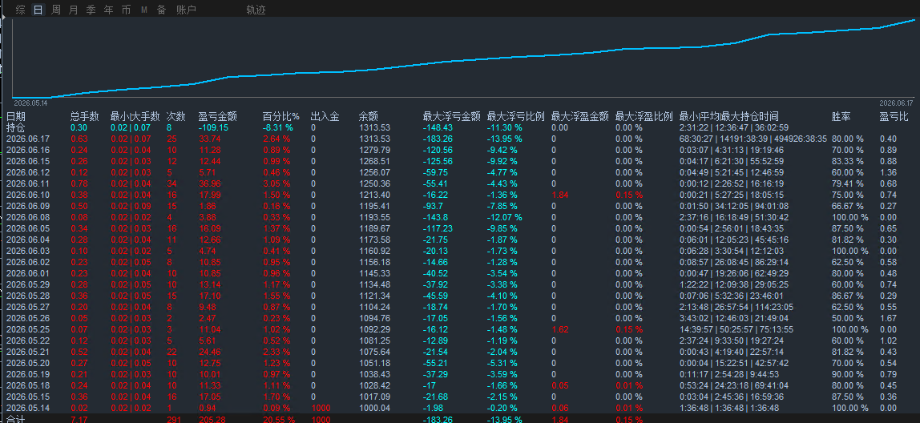Switch to the 综 summary tab

tap(21, 10)
